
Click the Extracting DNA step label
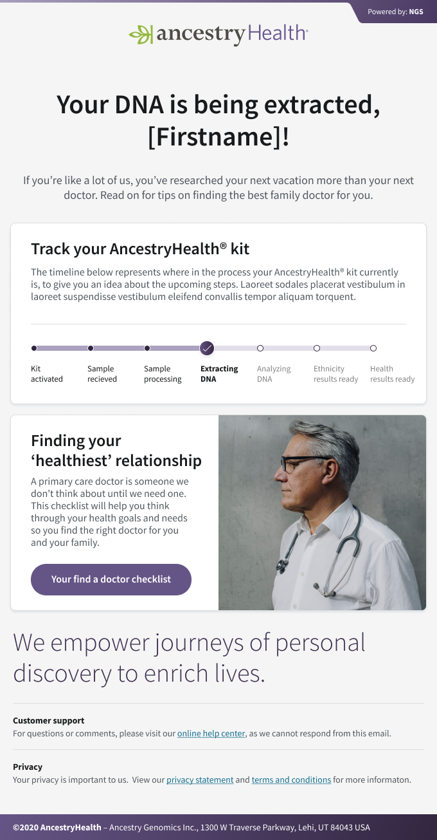coord(219,374)
